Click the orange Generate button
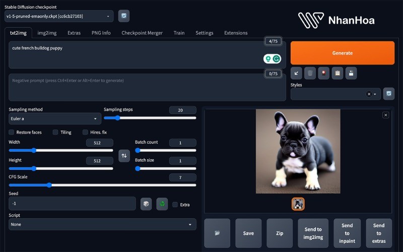 click(x=343, y=53)
